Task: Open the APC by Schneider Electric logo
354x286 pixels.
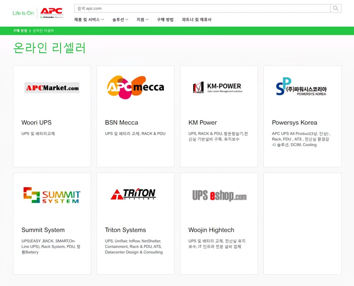Action: (51, 13)
